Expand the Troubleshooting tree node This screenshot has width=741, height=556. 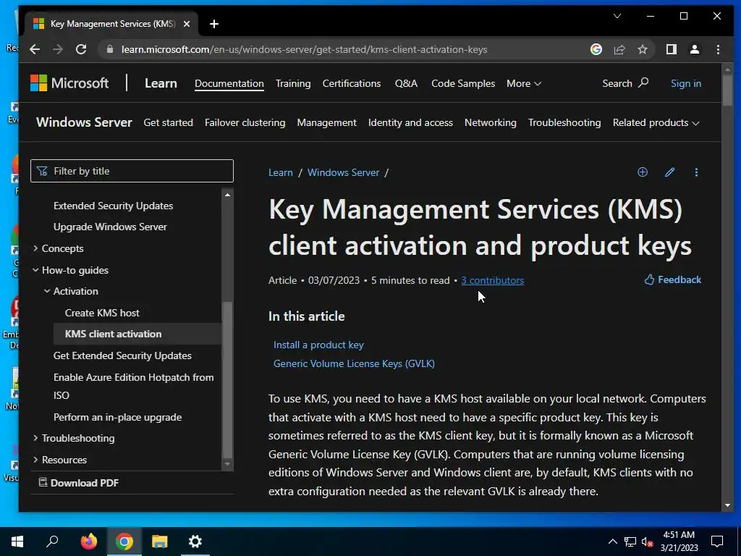[x=35, y=438]
